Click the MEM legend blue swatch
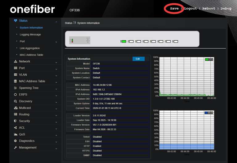 206,113
